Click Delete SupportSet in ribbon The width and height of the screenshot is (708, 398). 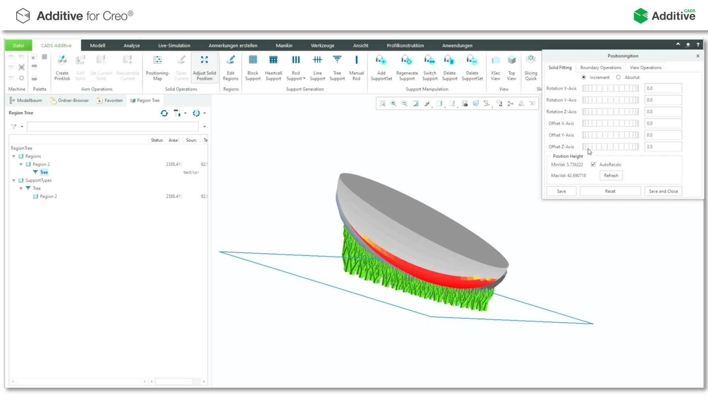click(472, 68)
